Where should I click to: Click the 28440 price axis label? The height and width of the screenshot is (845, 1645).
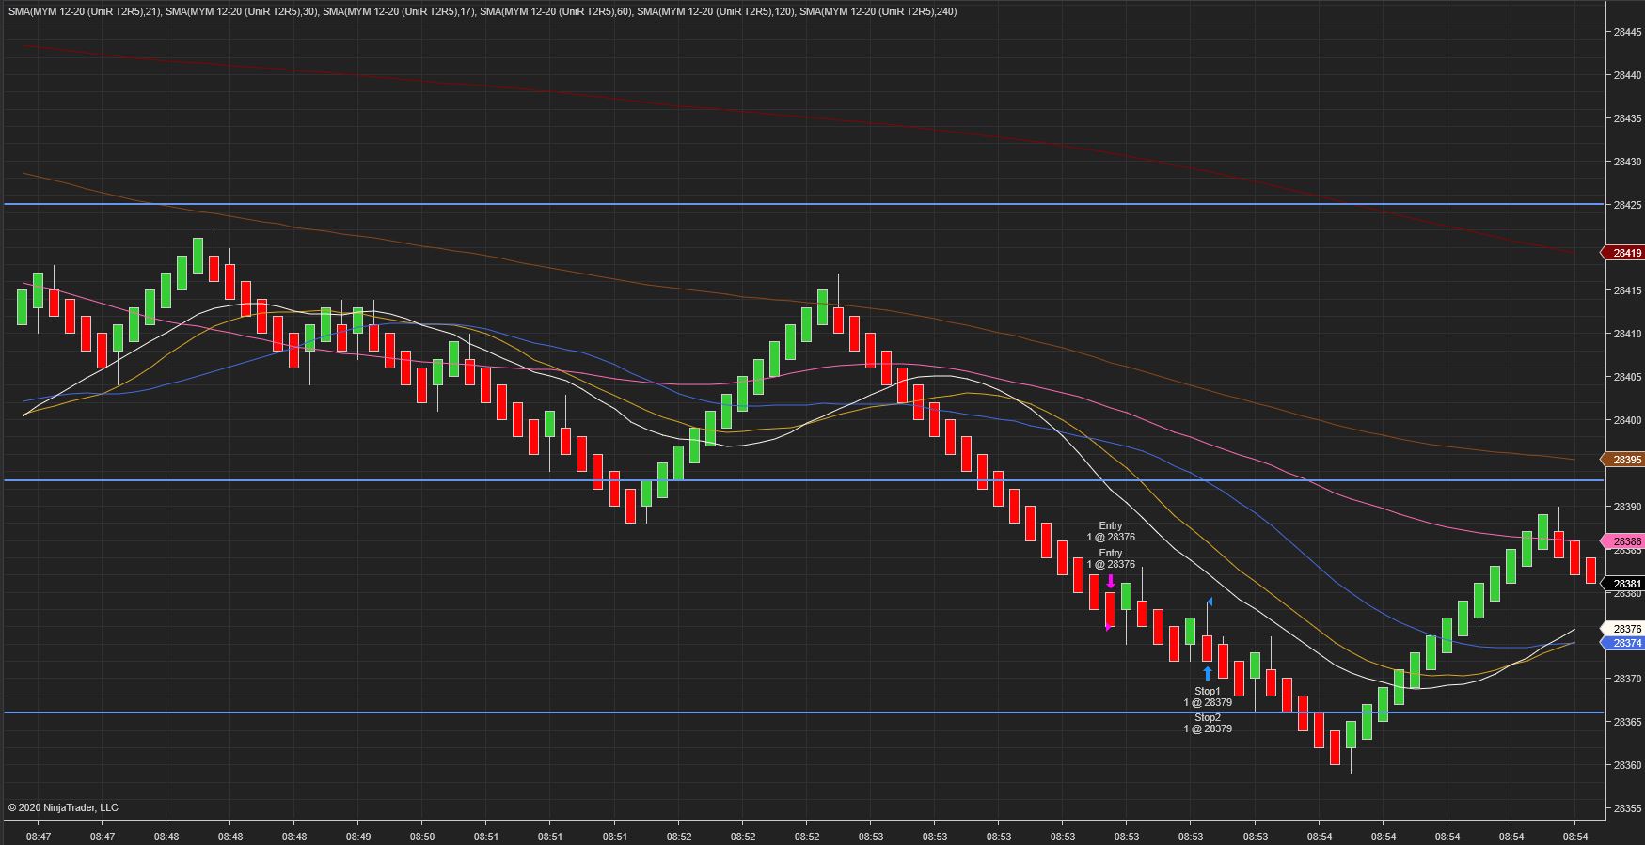click(x=1627, y=75)
